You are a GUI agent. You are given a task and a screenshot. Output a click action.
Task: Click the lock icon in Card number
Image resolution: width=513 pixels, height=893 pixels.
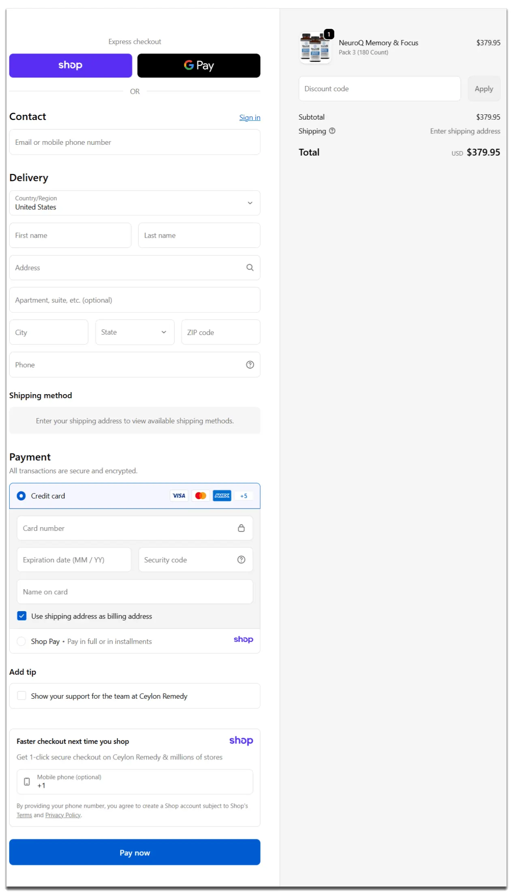[241, 528]
